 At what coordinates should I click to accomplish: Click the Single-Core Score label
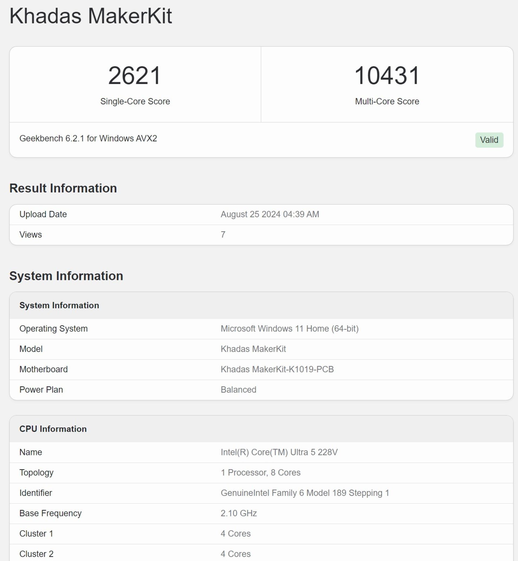[135, 101]
